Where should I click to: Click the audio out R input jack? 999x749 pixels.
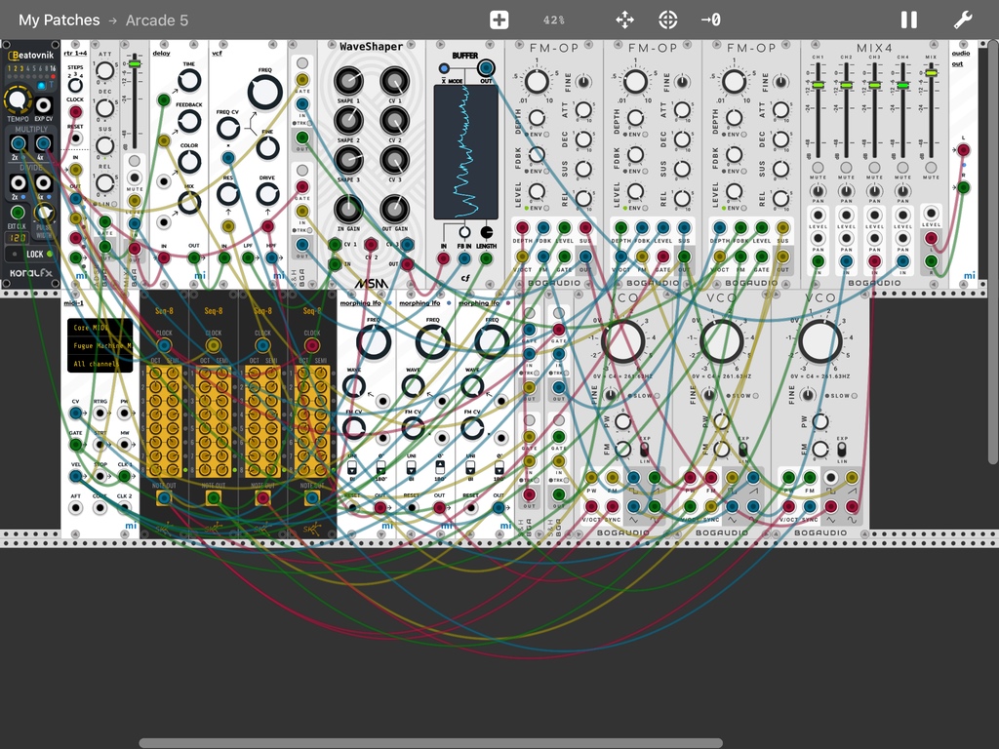[963, 187]
